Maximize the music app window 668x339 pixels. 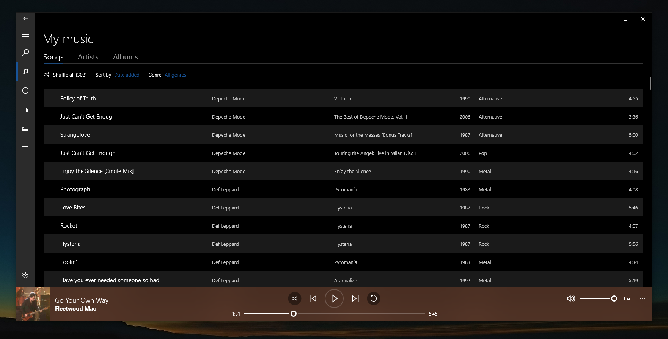coord(626,19)
